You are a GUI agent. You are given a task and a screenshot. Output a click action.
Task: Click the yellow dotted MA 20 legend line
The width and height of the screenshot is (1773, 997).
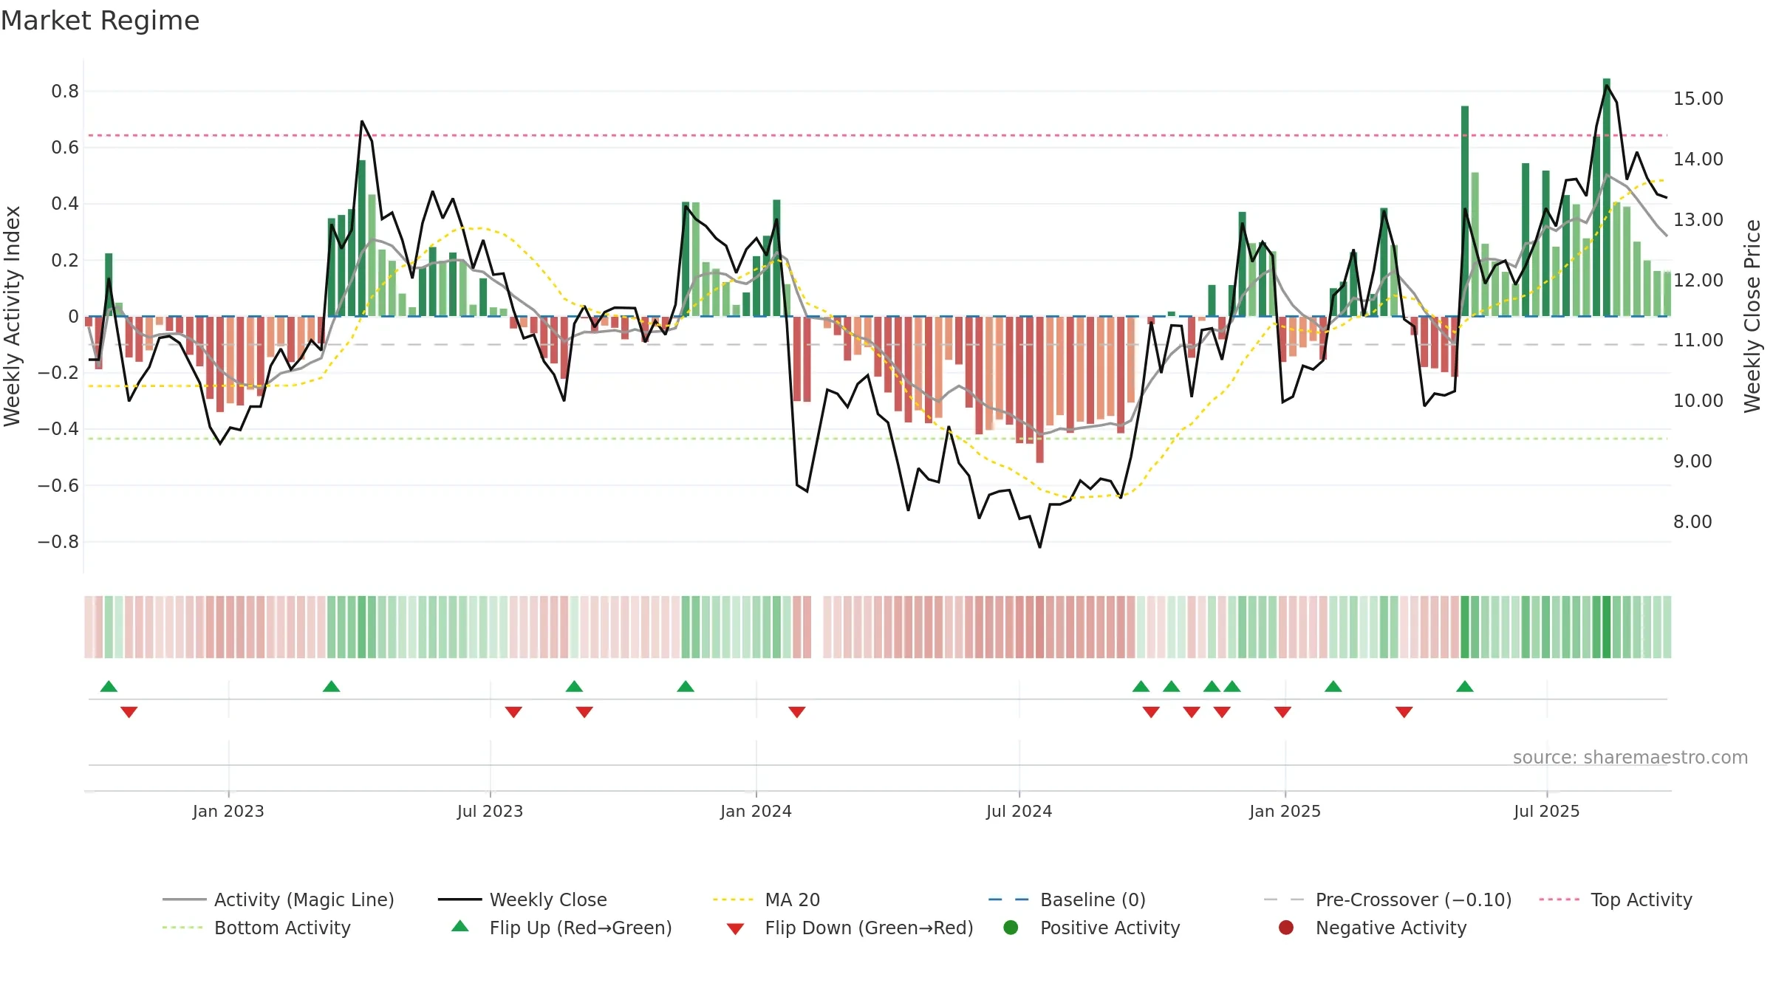click(733, 900)
